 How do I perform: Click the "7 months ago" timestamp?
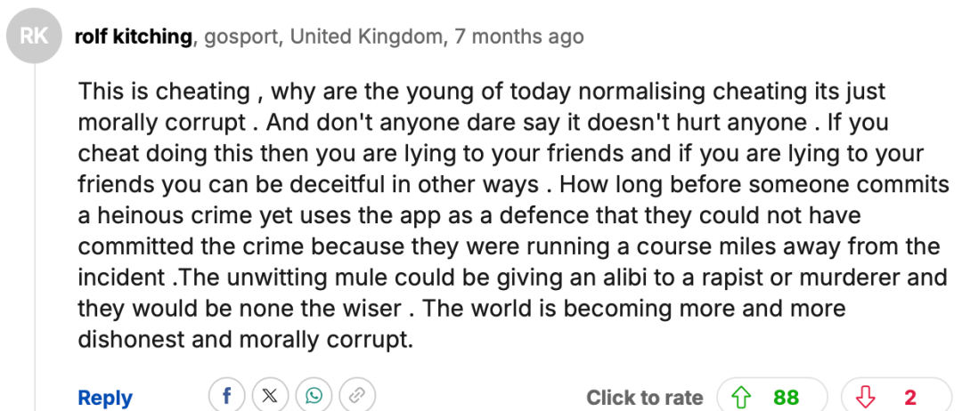[x=519, y=36]
